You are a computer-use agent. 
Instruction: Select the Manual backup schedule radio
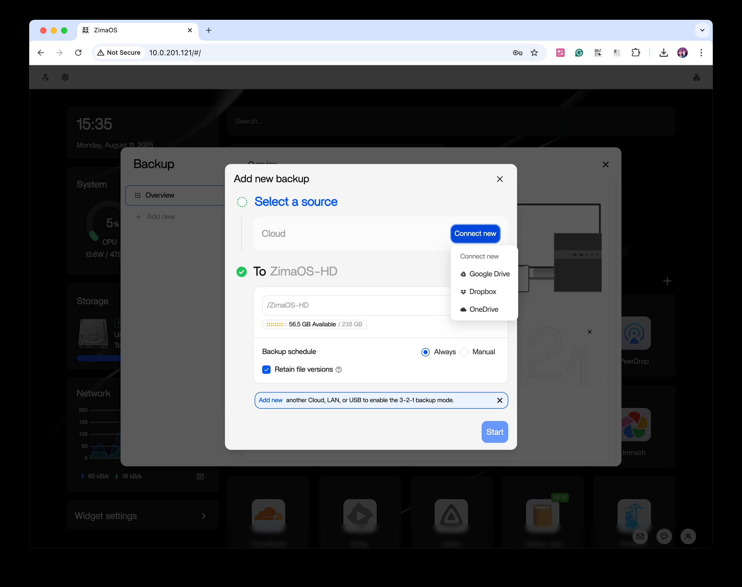(464, 352)
